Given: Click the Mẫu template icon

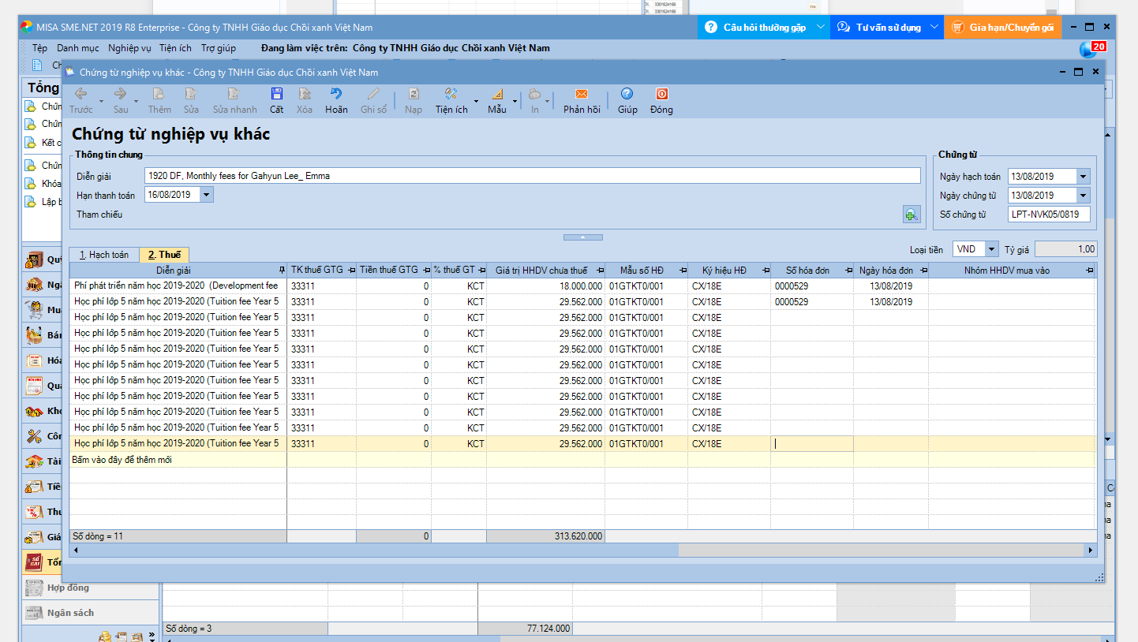Looking at the screenshot, I should click(x=497, y=94).
